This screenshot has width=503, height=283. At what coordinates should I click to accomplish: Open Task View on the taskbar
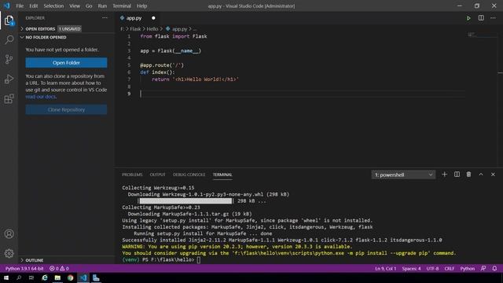tap(31, 277)
